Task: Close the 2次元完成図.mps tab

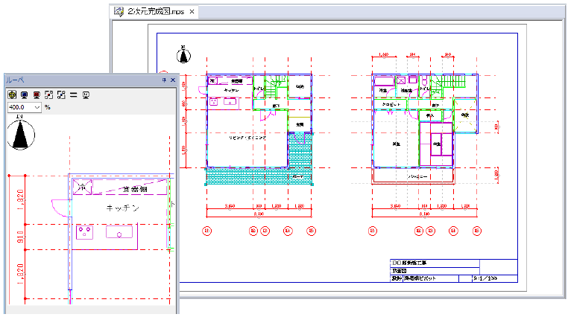Action: tap(192, 12)
